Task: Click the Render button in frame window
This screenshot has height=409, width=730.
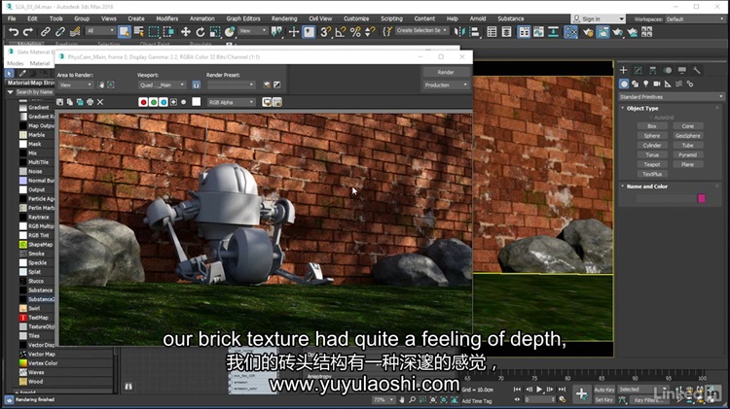Action: 446,72
